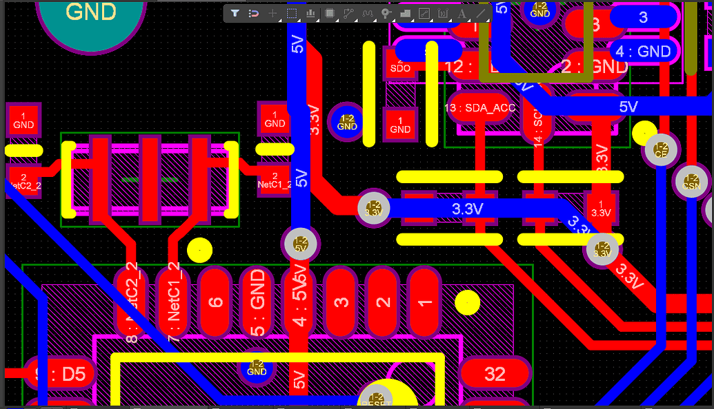The image size is (714, 409).
Task: Select the place text string tool
Action: tap(462, 12)
